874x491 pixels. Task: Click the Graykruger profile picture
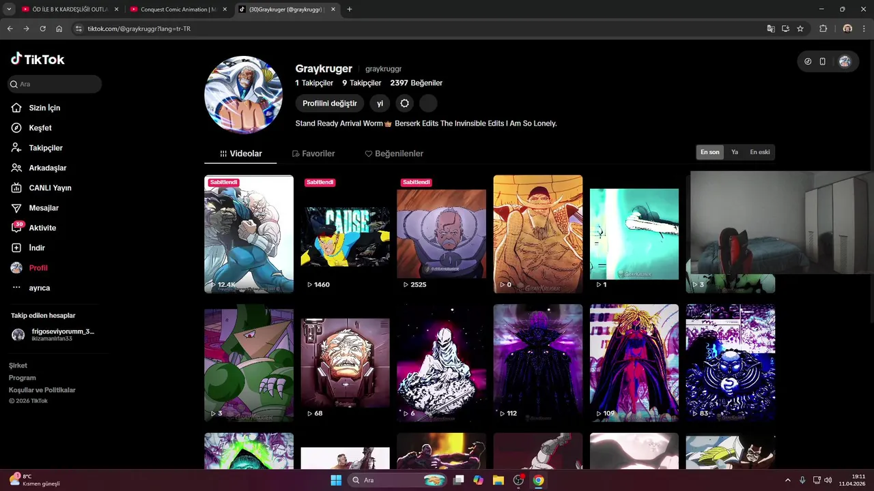(x=243, y=95)
